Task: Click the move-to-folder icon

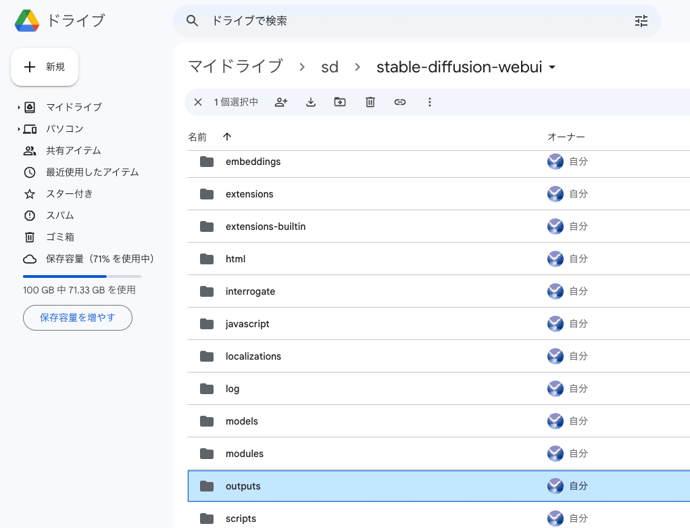Action: click(340, 102)
